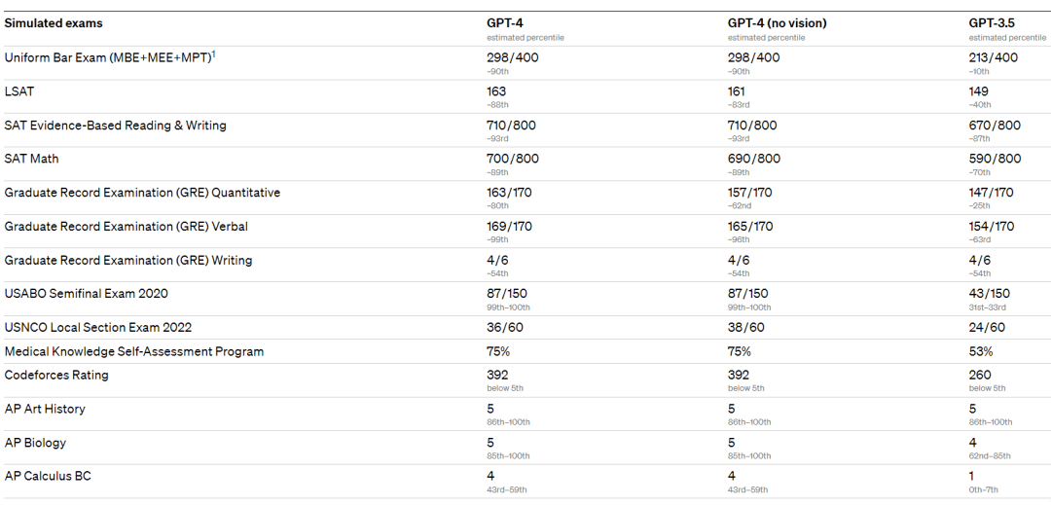The width and height of the screenshot is (1051, 505).
Task: Click GPT-4's GRE Verbal score 169/170
Action: pyautogui.click(x=509, y=227)
